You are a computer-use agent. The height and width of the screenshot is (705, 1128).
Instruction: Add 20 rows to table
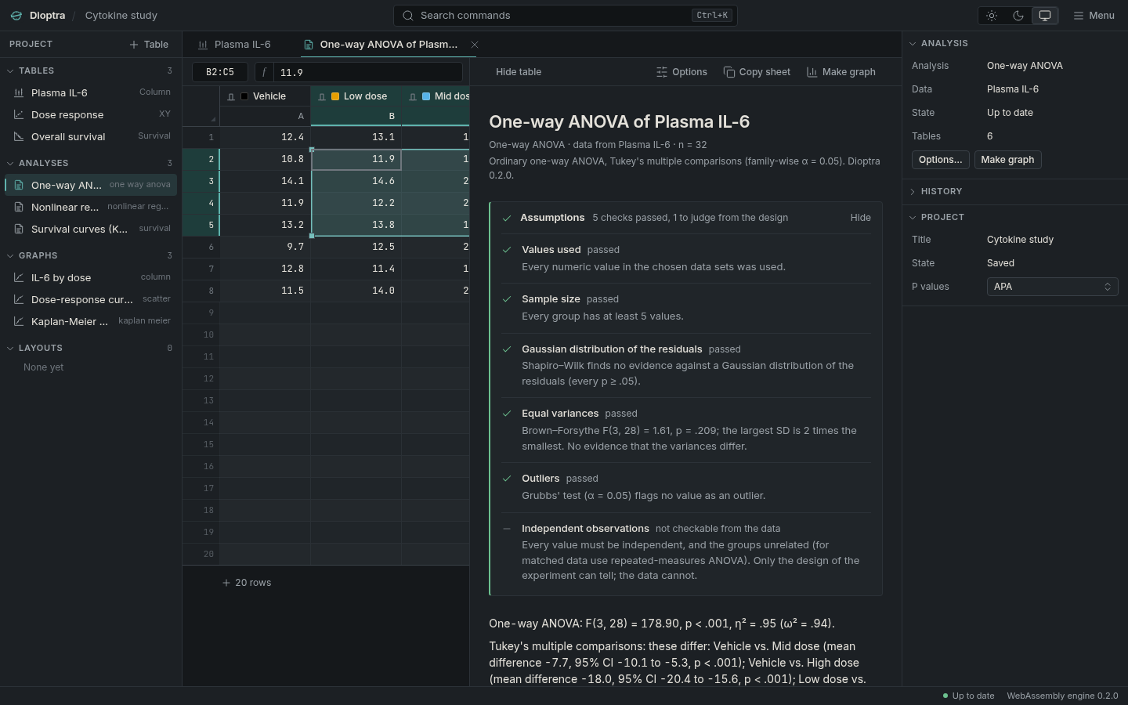(x=246, y=583)
